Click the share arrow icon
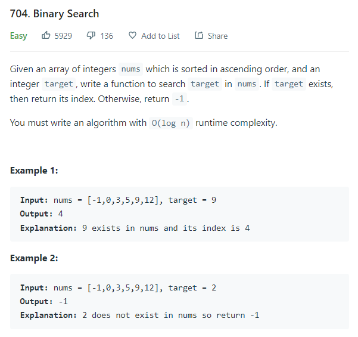The image size is (358, 337). point(198,35)
